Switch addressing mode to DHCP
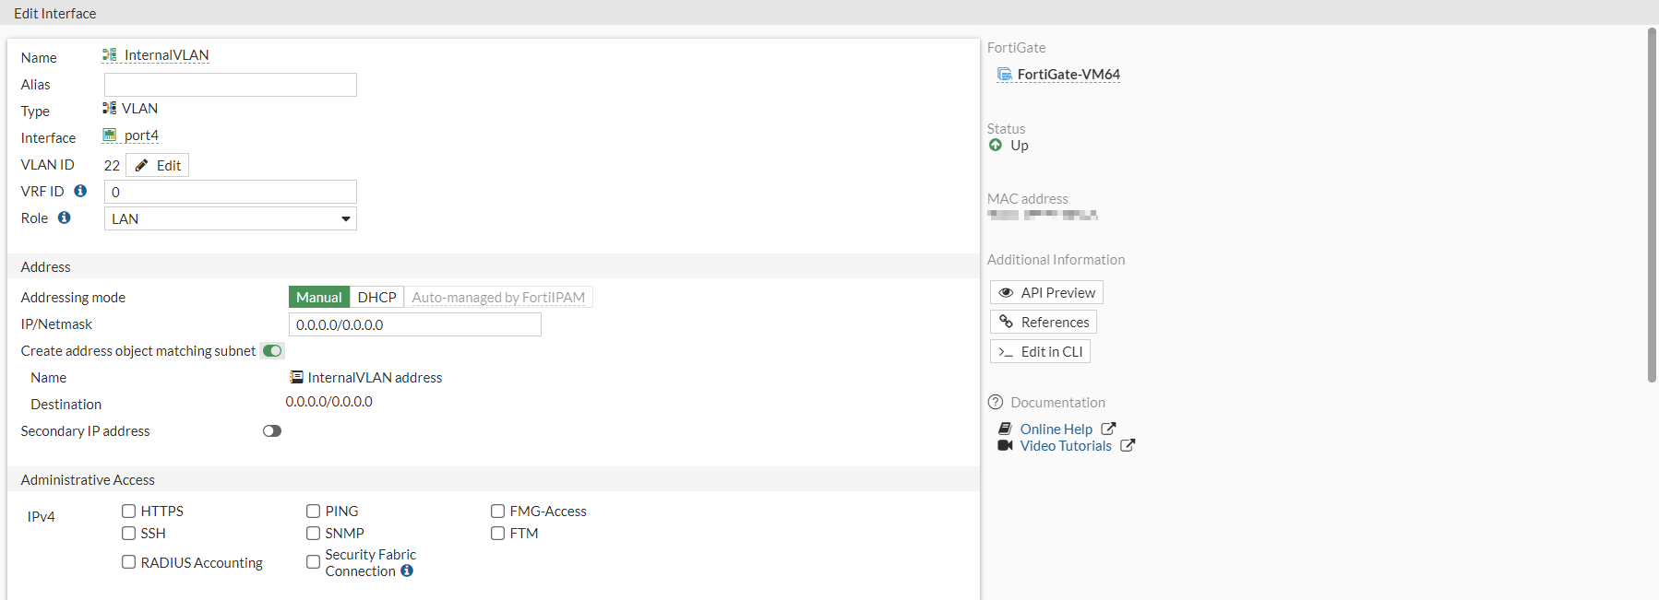The width and height of the screenshot is (1659, 600). click(x=376, y=297)
